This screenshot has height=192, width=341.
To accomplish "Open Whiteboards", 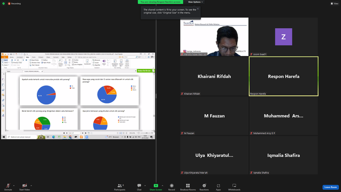I will pyautogui.click(x=234, y=187).
